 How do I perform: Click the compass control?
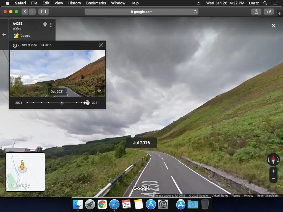pos(273,160)
